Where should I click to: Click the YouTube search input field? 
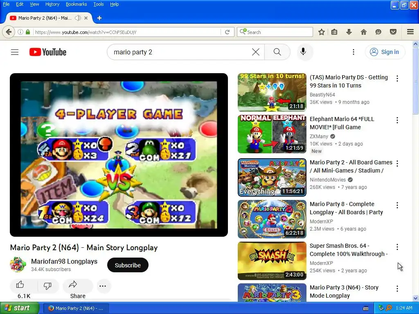[x=182, y=52]
